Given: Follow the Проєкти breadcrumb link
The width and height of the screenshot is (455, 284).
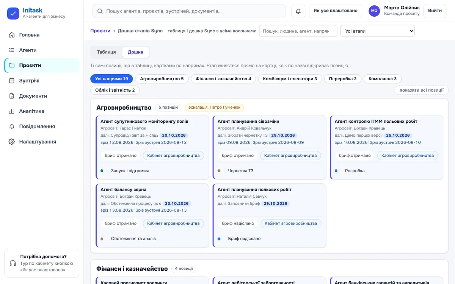Looking at the screenshot, I should coord(100,31).
